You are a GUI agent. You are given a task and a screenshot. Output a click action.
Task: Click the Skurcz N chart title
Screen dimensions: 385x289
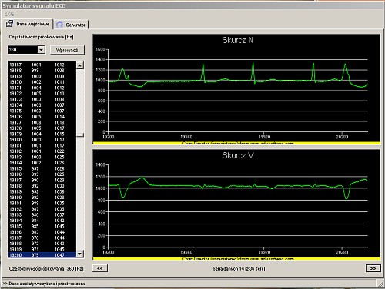pos(238,40)
